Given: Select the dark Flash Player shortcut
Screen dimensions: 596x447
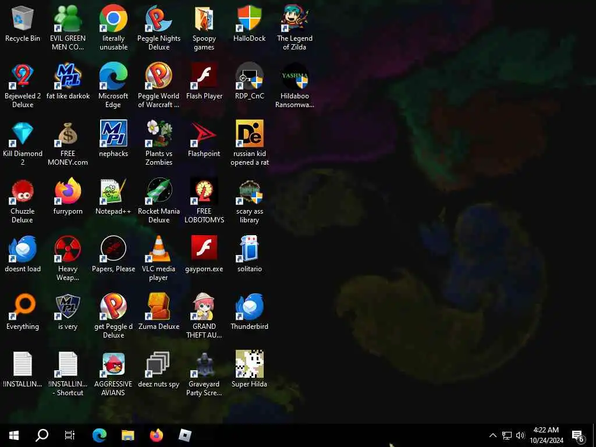Looking at the screenshot, I should click(204, 81).
